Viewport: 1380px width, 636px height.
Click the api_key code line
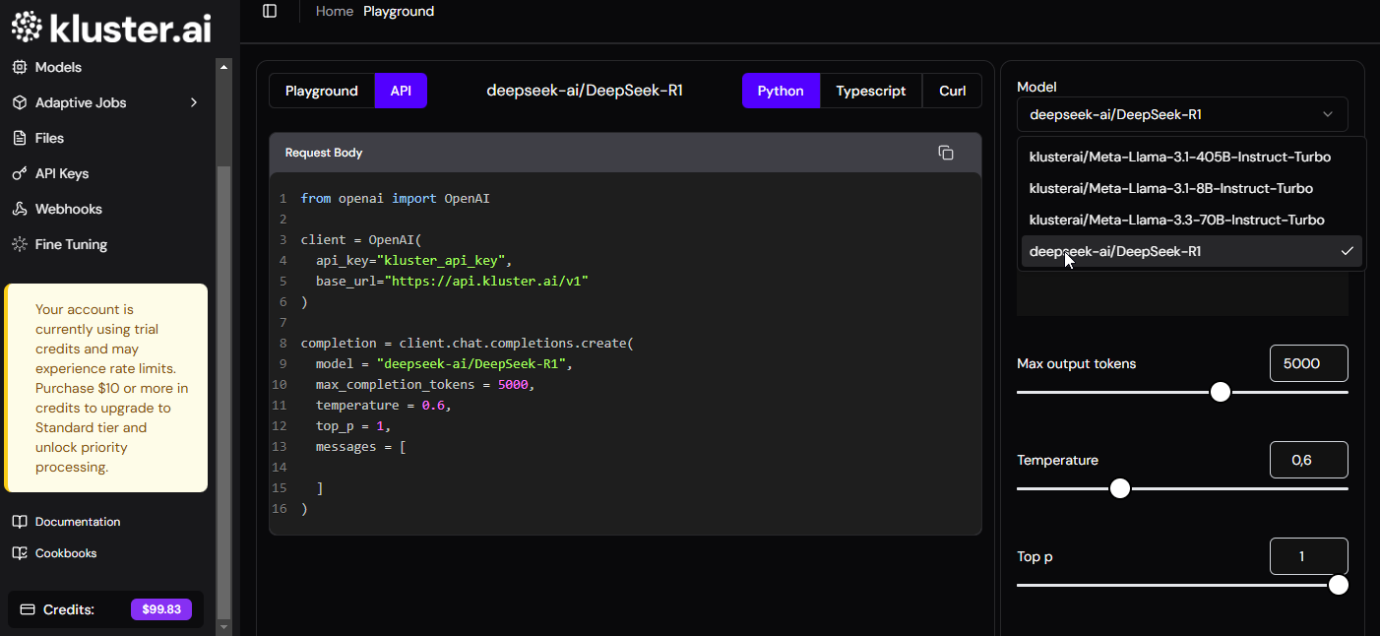(414, 260)
